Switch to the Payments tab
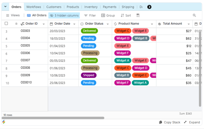This screenshot has width=204, height=129. coord(110,7)
